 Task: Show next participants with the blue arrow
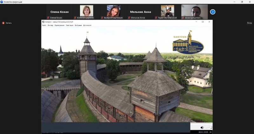212,12
